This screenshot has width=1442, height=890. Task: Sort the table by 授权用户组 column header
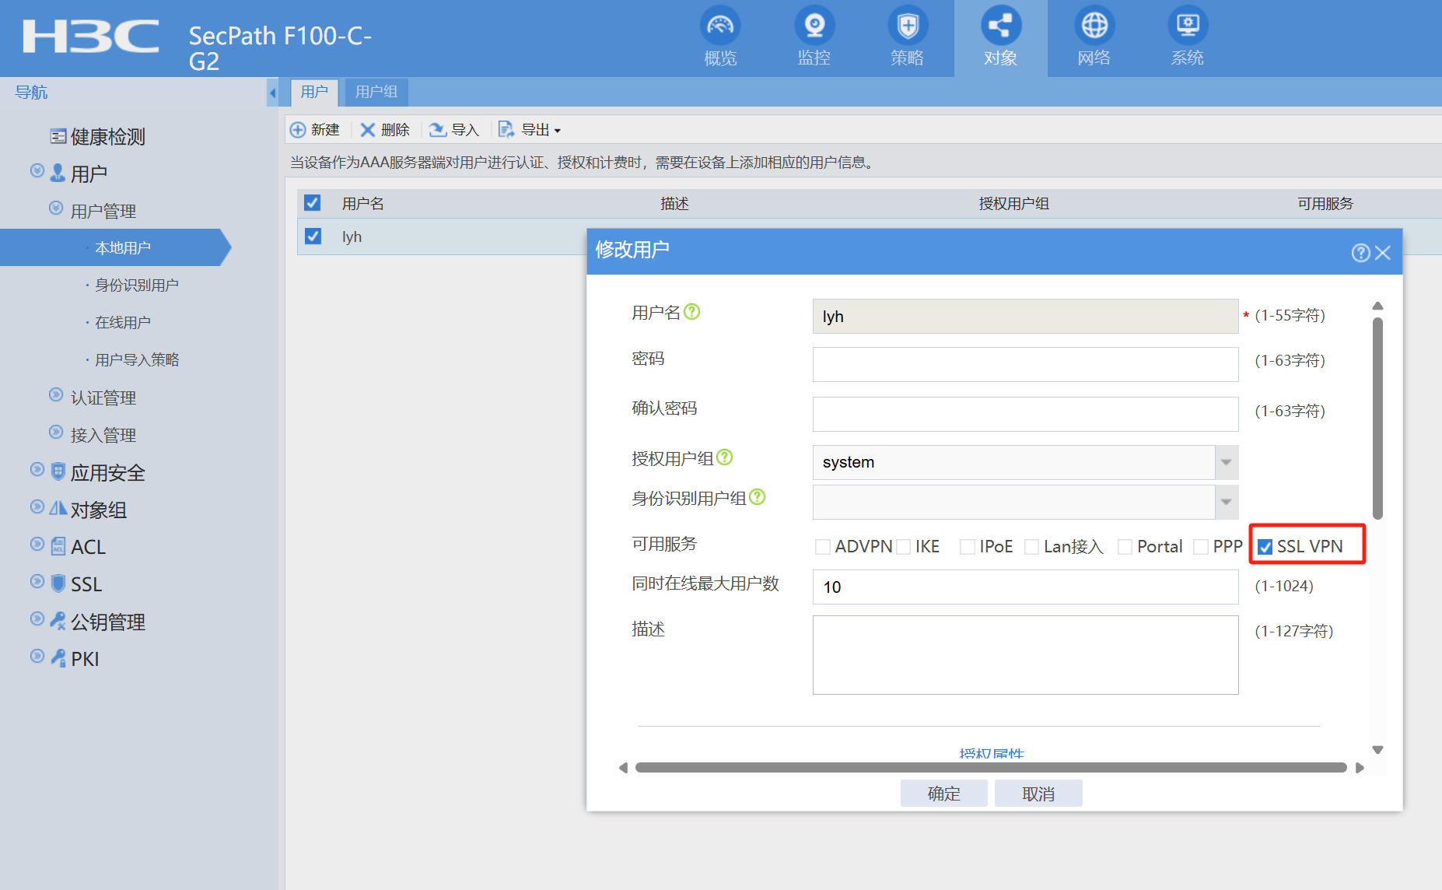click(x=1014, y=204)
